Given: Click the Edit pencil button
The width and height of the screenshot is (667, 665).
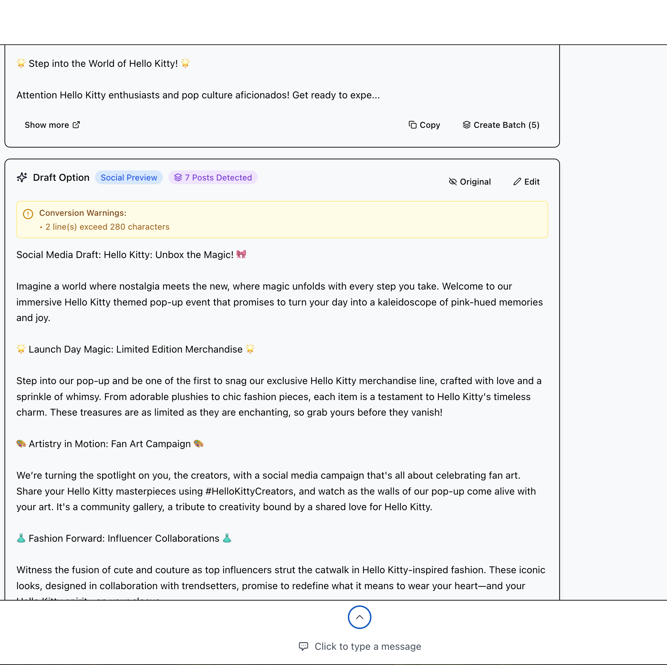Looking at the screenshot, I should click(x=526, y=181).
